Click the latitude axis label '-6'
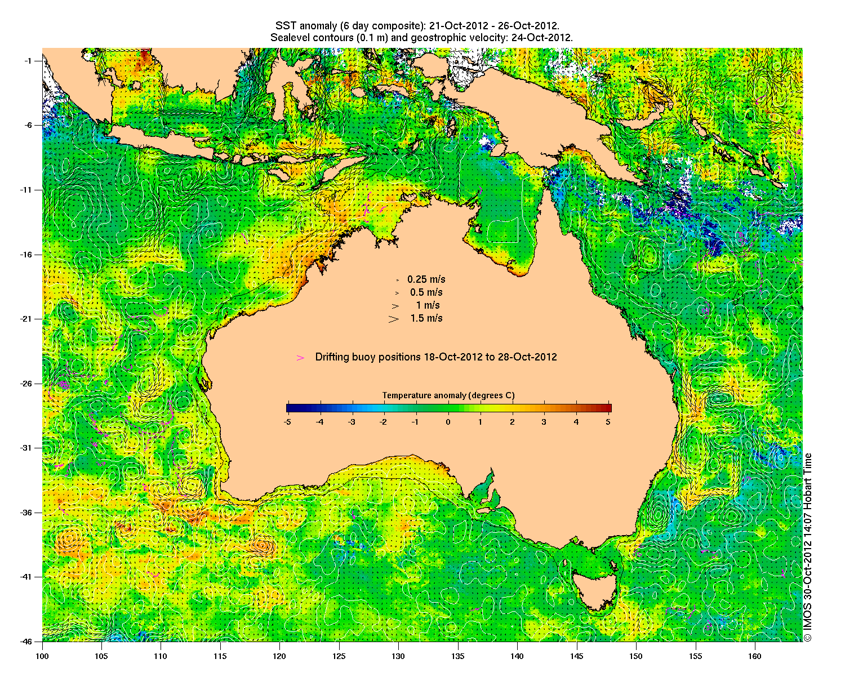The width and height of the screenshot is (845, 690). (x=29, y=125)
